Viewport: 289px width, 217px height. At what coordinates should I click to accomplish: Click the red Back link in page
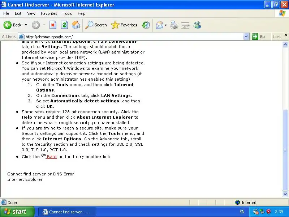(52, 157)
